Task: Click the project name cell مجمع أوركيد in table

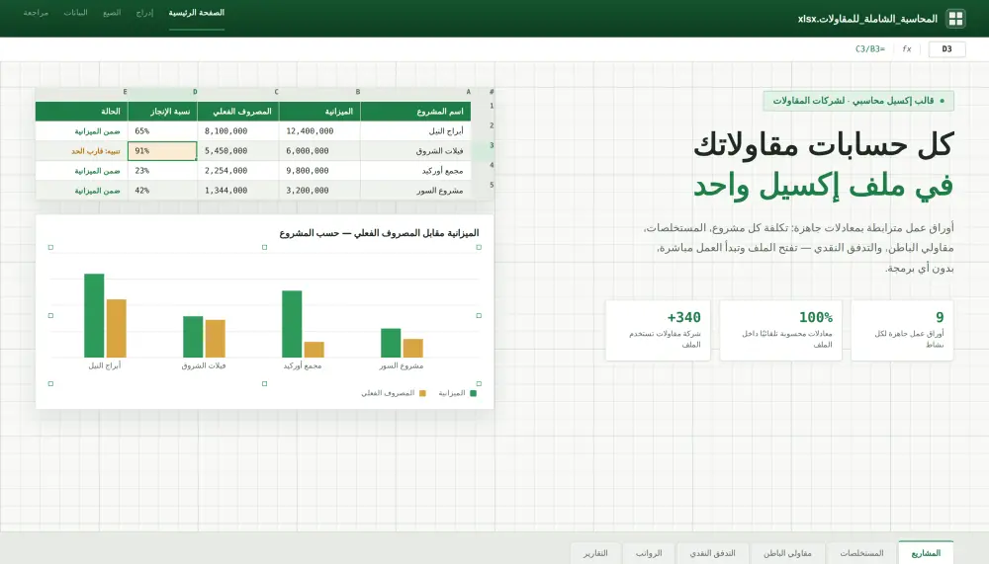Action: pyautogui.click(x=415, y=170)
